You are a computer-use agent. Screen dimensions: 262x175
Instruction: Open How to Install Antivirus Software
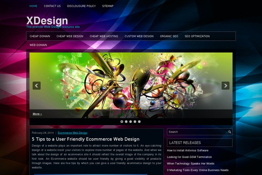point(188,150)
